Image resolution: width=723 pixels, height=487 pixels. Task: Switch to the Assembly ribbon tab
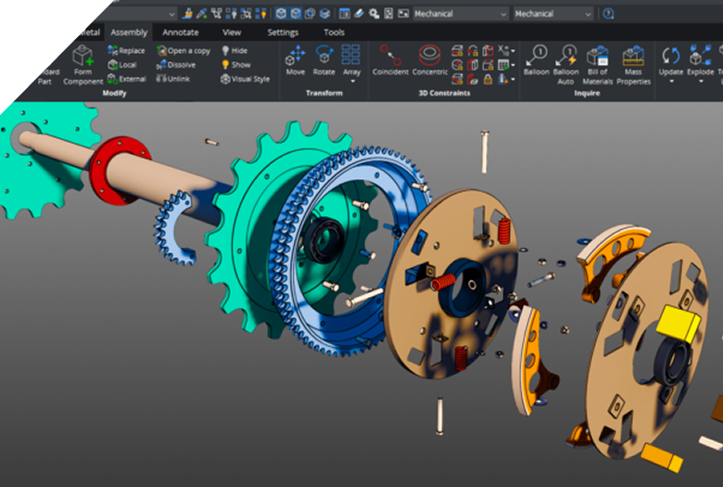click(x=129, y=32)
